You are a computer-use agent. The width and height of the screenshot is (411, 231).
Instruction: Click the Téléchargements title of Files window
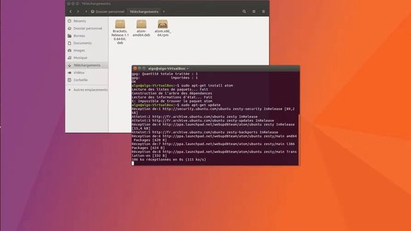[x=96, y=4]
